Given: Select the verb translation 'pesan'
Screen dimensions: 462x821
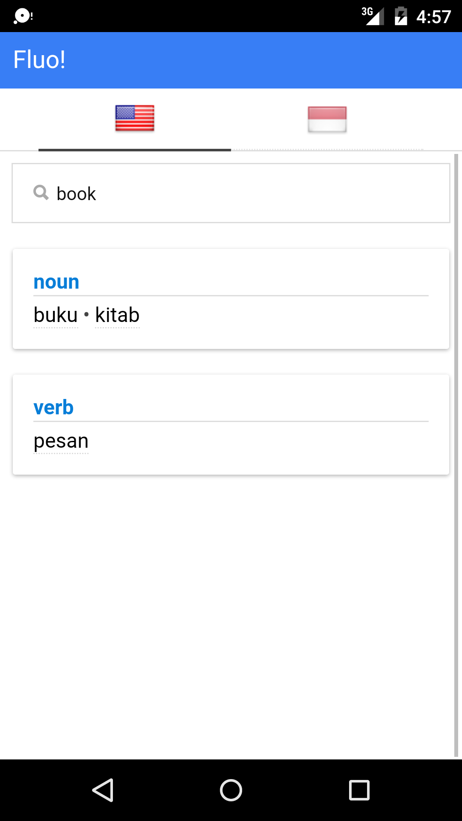Looking at the screenshot, I should (x=61, y=440).
